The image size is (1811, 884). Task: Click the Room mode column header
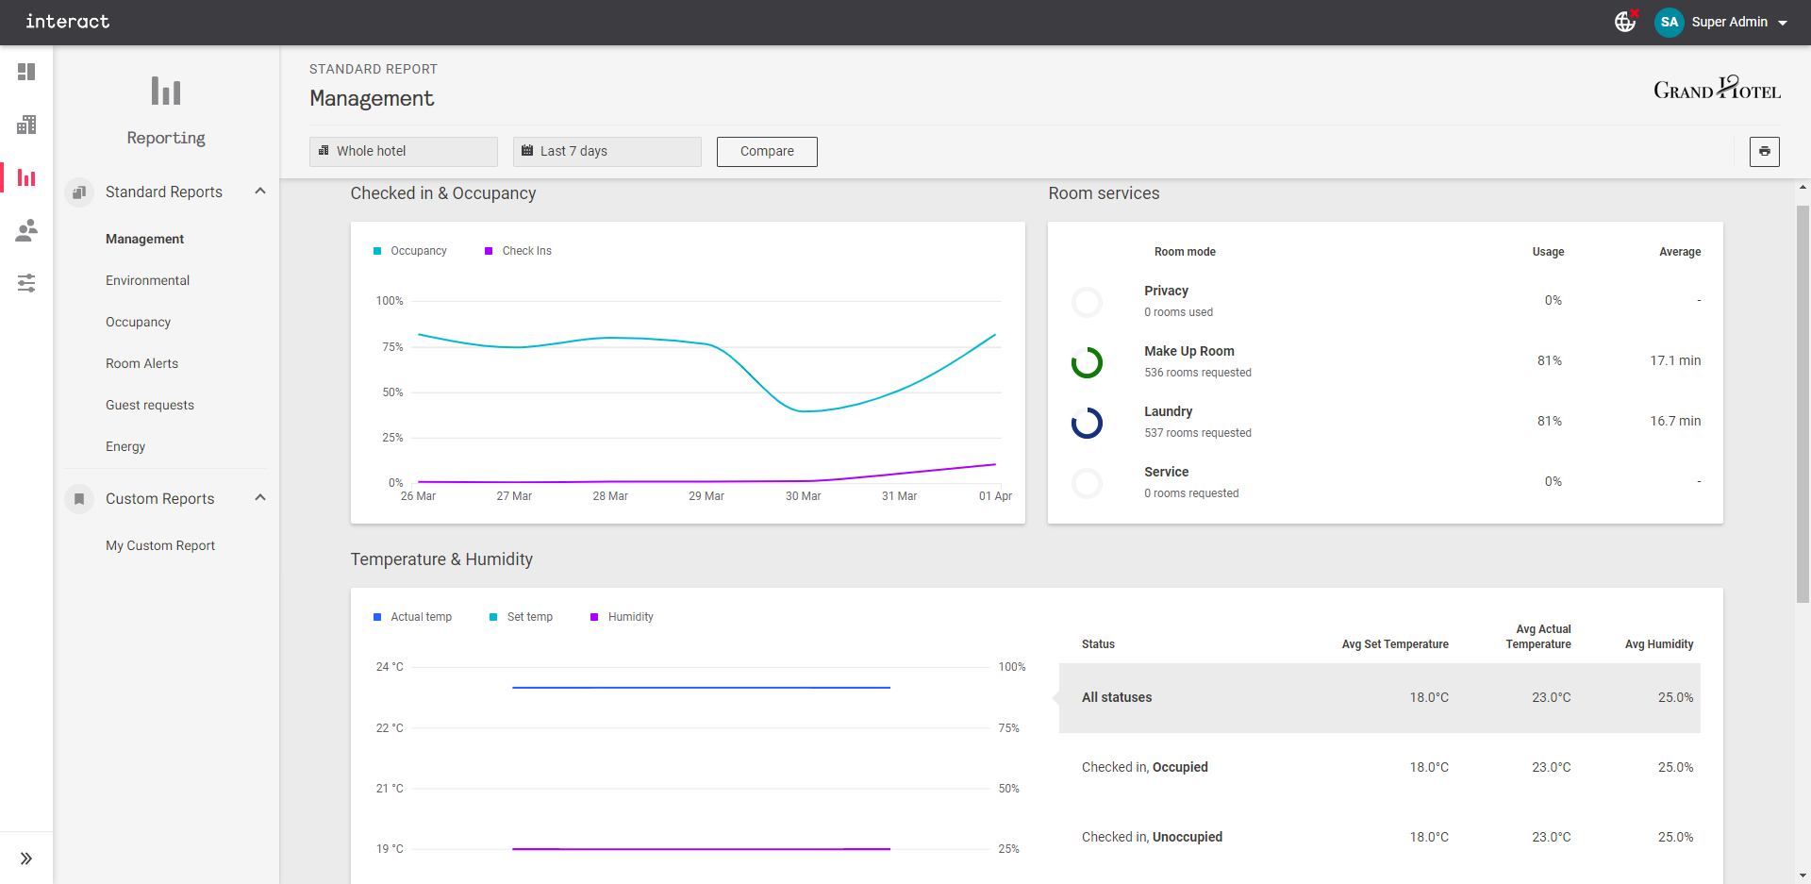1185,252
